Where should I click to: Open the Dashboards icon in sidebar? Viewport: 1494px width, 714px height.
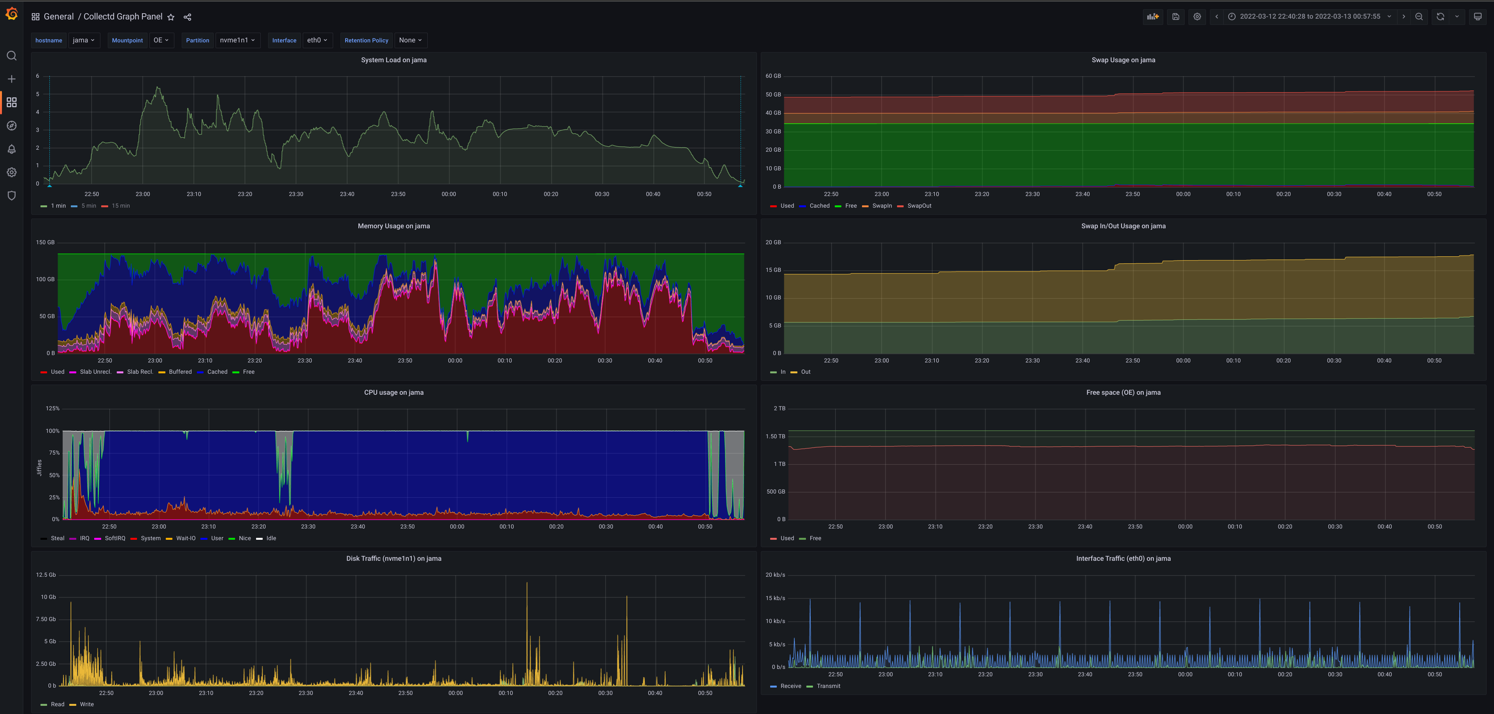point(12,102)
